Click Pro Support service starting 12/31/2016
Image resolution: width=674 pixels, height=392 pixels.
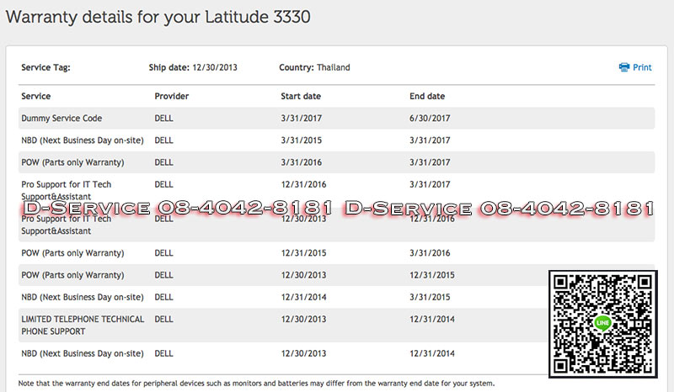click(x=67, y=190)
